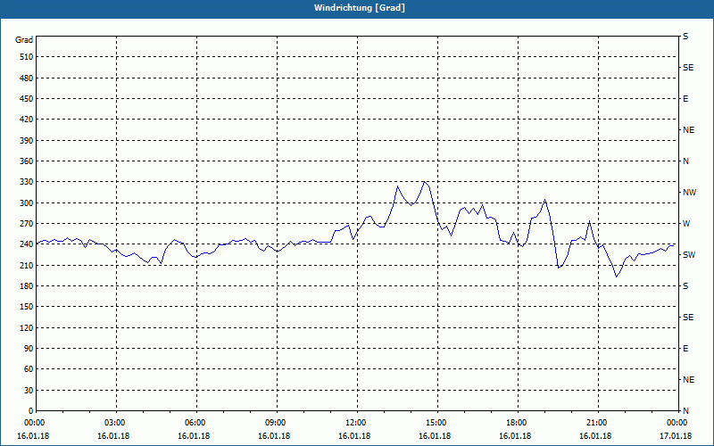Click the "Grad" unit label on the y-axis
Screen dimensions: 714x446
24,40
